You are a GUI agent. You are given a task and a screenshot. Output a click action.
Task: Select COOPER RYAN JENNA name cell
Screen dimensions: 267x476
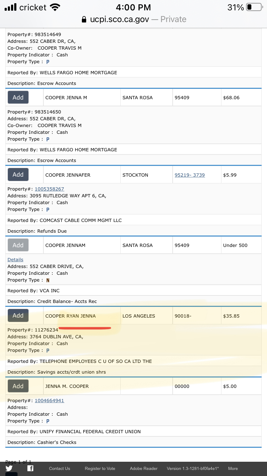point(82,316)
